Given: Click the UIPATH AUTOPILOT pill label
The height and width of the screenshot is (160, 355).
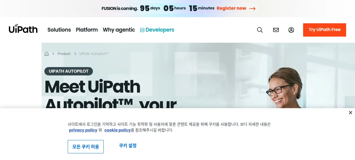Looking at the screenshot, I should [69, 71].
